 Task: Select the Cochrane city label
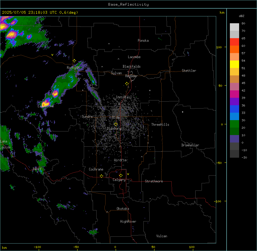point(96,169)
